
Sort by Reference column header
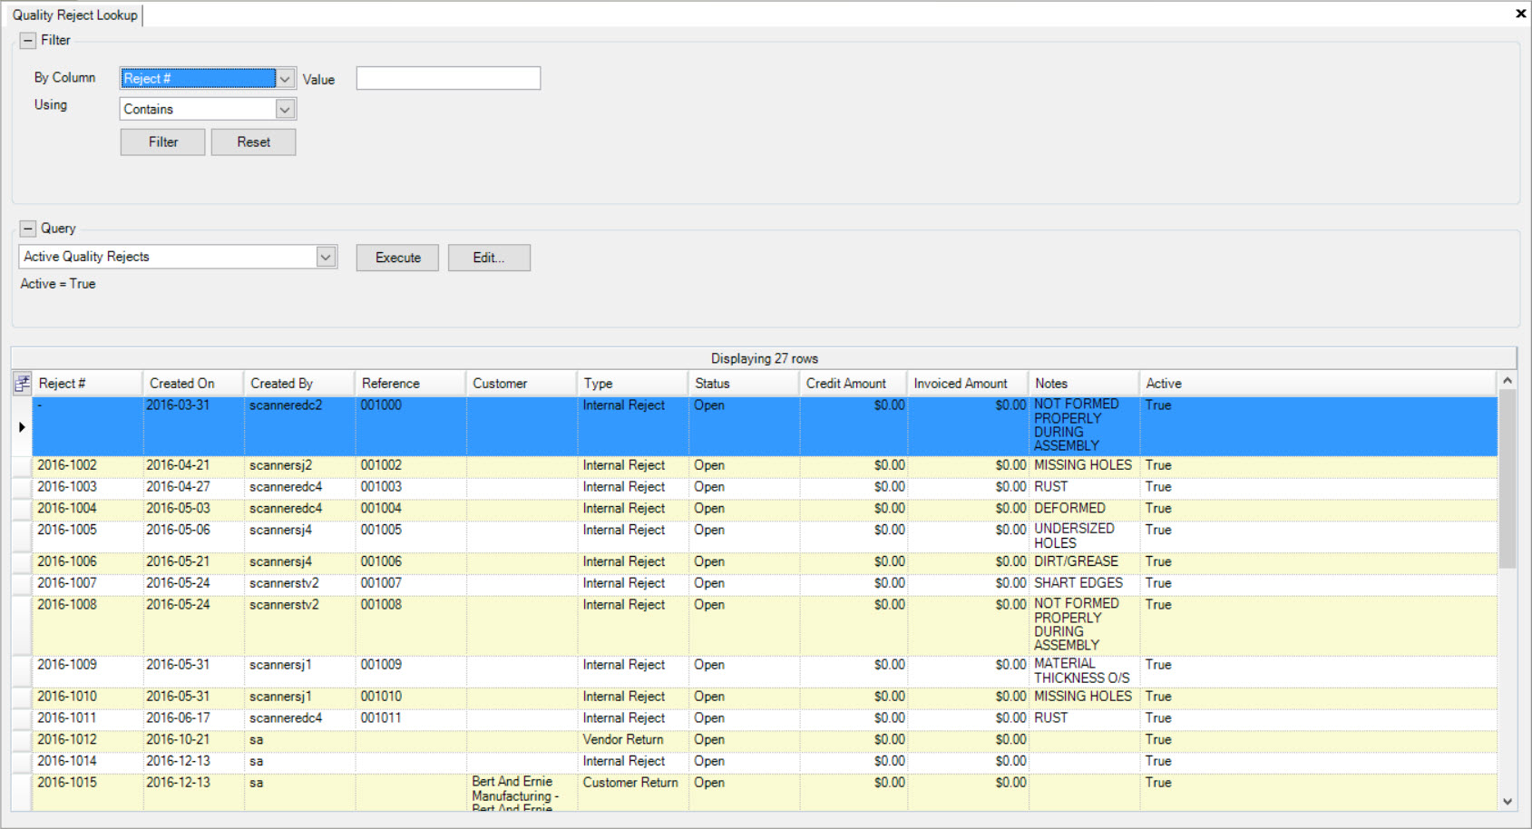(x=410, y=383)
